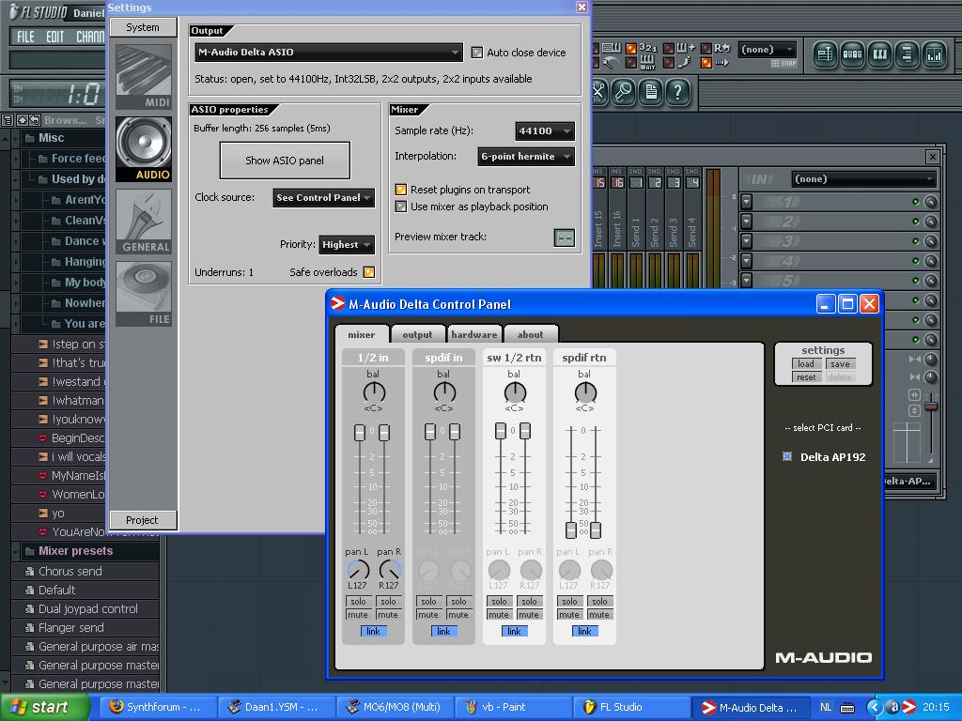Viewport: 962px width, 721px height.
Task: Open the M-Audio Delta ASIO output dropdown
Action: (328, 53)
